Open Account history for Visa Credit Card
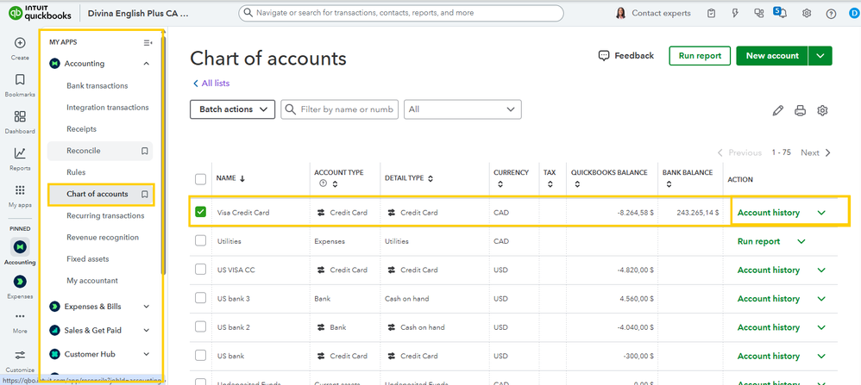Screen dimensions: 861x385 768,213
